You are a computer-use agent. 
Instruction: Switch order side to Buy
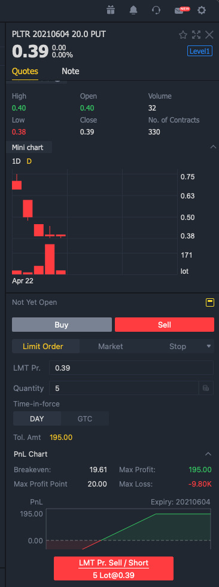[x=62, y=325]
